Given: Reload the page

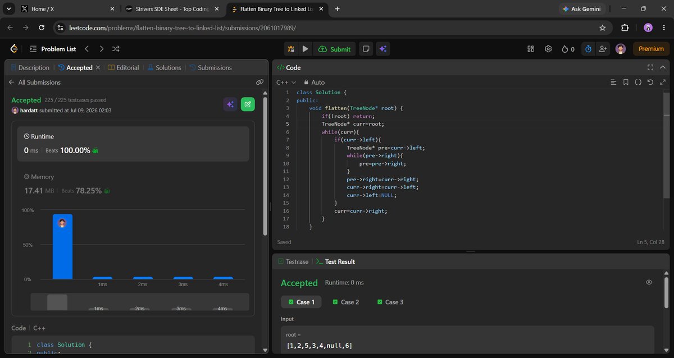Looking at the screenshot, I should [42, 27].
